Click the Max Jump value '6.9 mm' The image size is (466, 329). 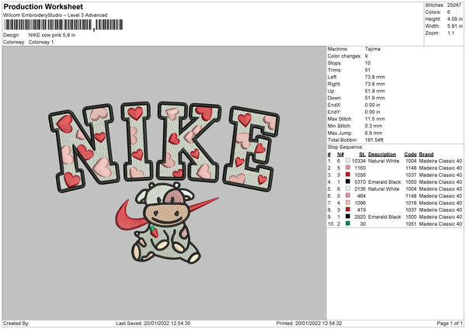[x=374, y=133]
